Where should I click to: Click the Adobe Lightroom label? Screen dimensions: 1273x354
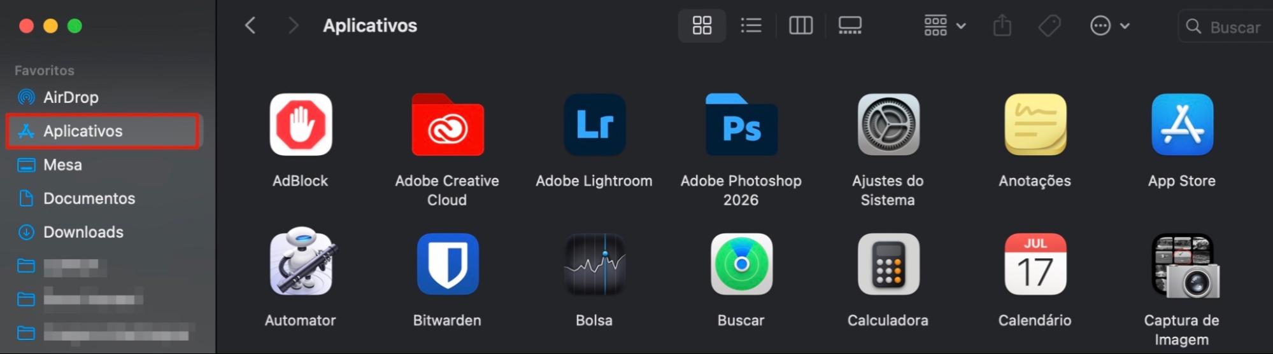point(594,180)
